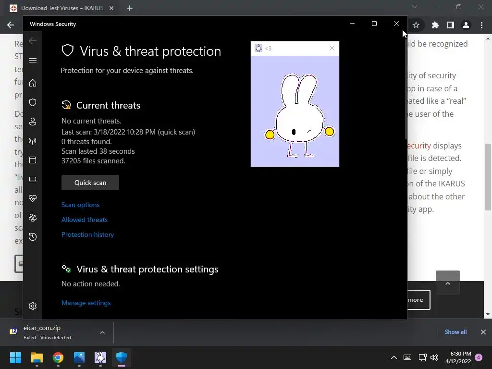The height and width of the screenshot is (369, 492).
Task: Open App & browser control sidebar icon
Action: (x=33, y=160)
